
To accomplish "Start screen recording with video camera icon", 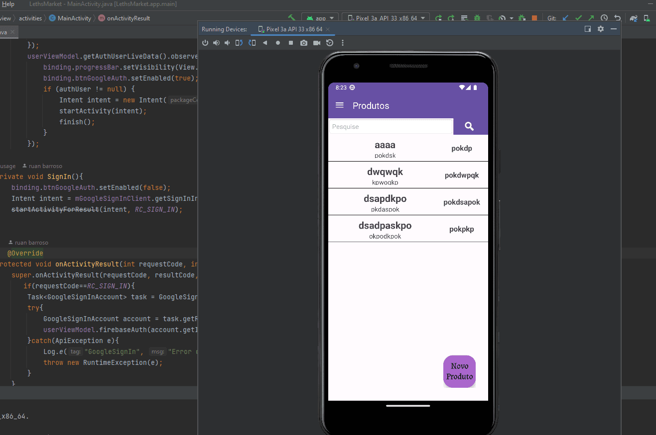I will click(x=317, y=43).
